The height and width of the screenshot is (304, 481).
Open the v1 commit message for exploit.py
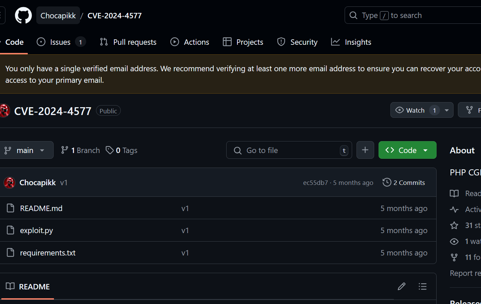[x=185, y=231]
